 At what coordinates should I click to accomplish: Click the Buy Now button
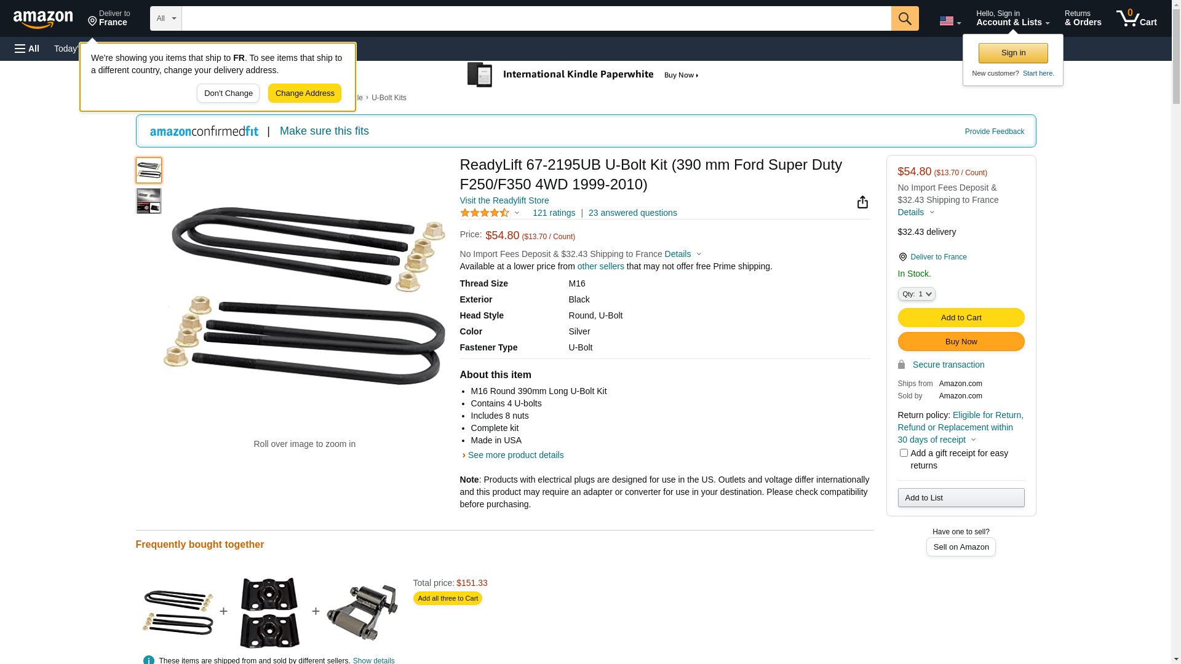(x=961, y=342)
